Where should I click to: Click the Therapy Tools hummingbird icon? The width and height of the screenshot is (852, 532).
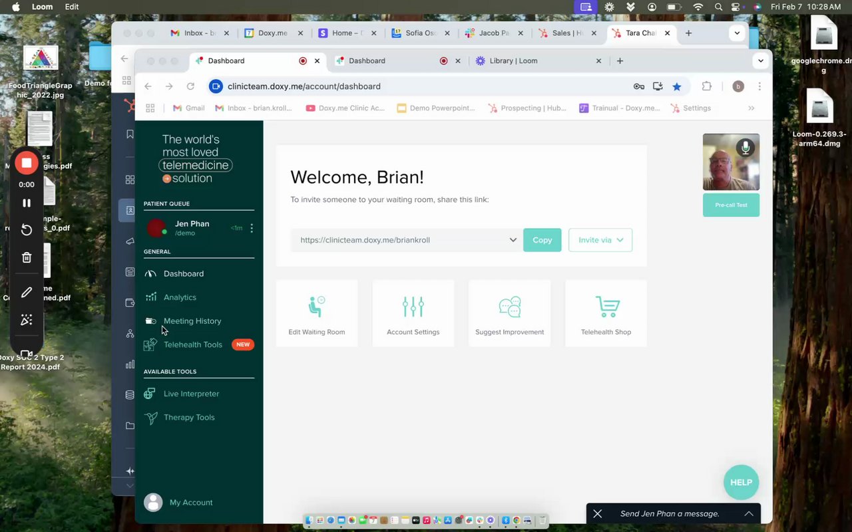[150, 418]
